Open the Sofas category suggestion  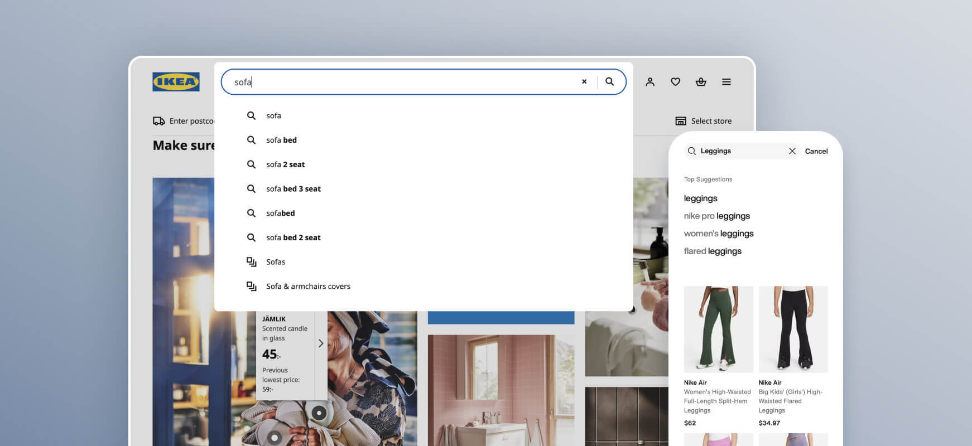pyautogui.click(x=276, y=262)
